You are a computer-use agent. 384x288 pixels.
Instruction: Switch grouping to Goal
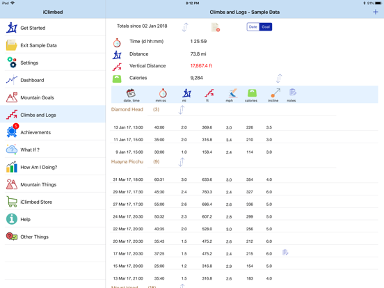266,27
